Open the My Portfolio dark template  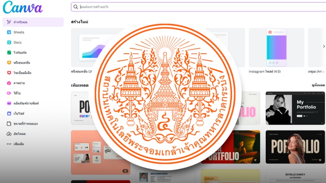coord(295,108)
